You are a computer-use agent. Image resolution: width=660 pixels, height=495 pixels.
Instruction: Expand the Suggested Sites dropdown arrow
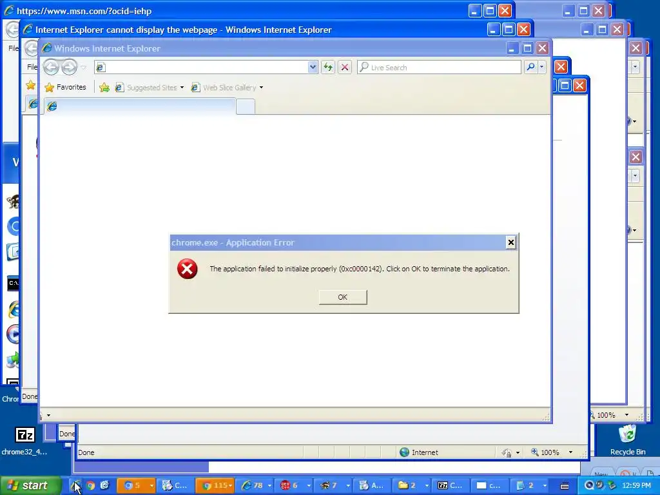182,88
